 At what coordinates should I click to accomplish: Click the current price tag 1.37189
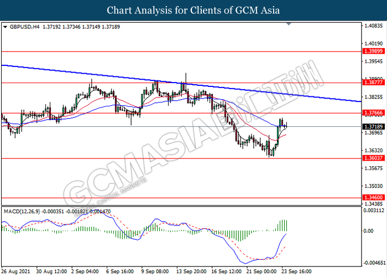coord(373,127)
